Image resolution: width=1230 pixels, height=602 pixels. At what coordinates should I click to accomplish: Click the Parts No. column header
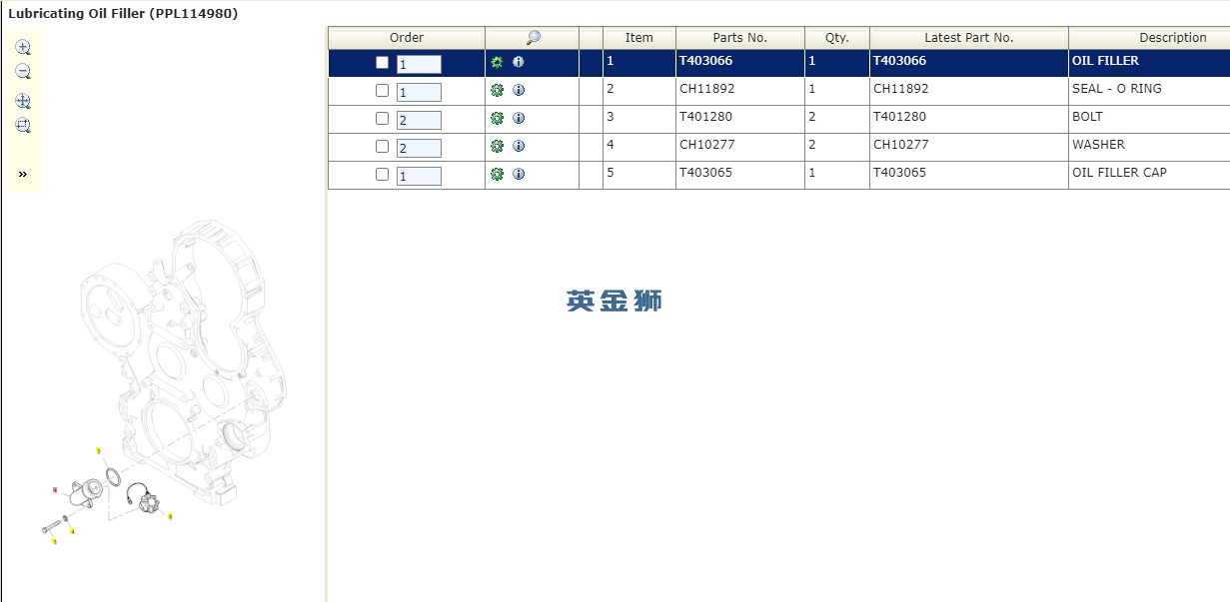click(740, 38)
